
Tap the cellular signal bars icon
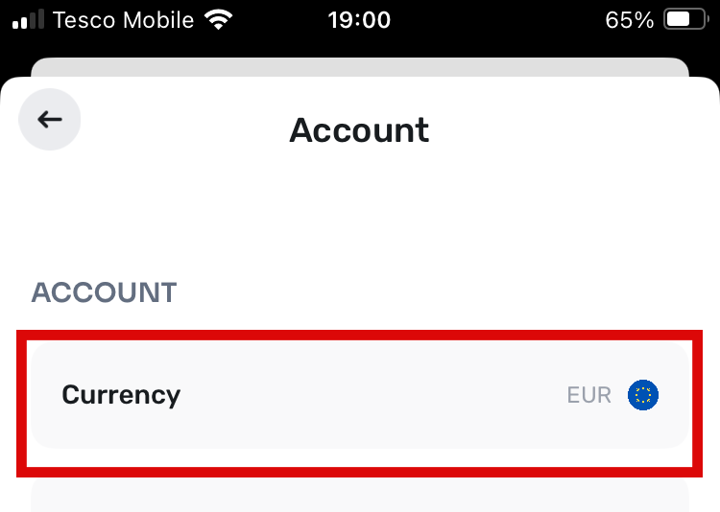[28, 20]
